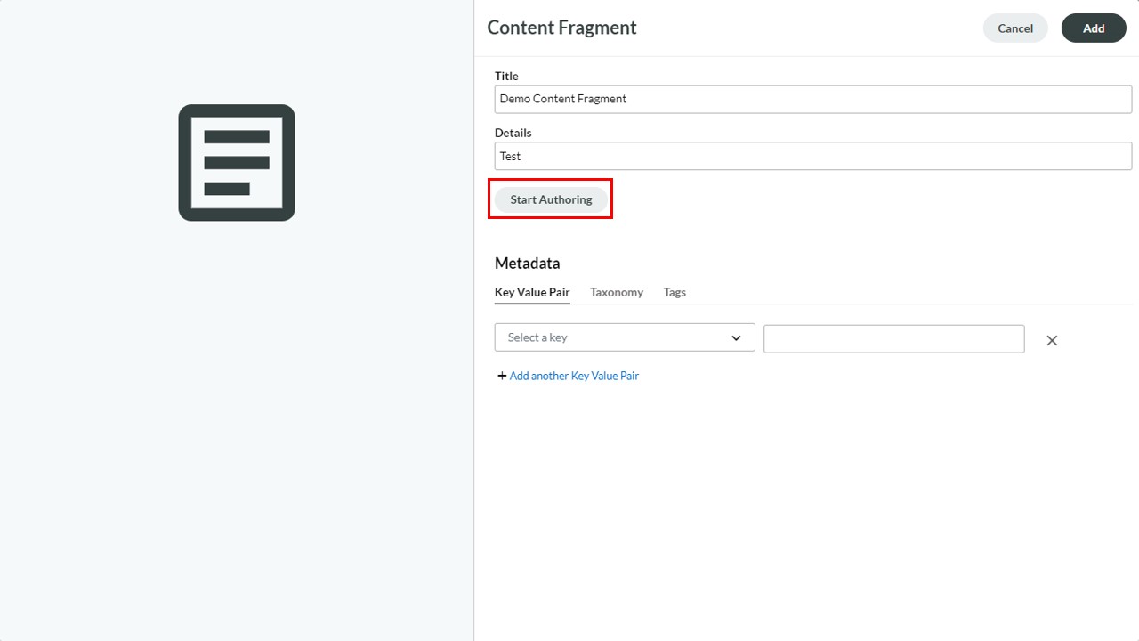Click the Details field label

point(513,133)
